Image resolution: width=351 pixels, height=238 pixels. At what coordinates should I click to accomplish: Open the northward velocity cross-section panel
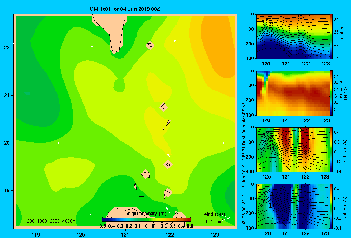293,149
